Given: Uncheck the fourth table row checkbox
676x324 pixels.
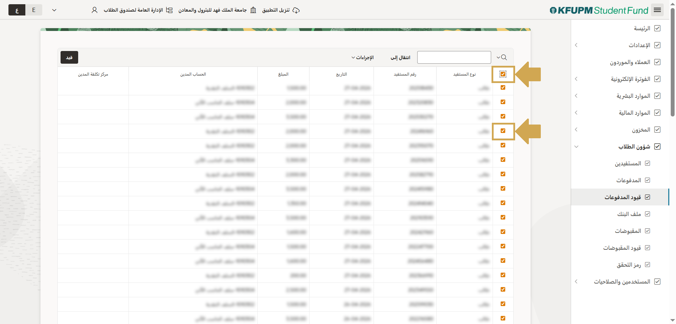Looking at the screenshot, I should point(503,131).
